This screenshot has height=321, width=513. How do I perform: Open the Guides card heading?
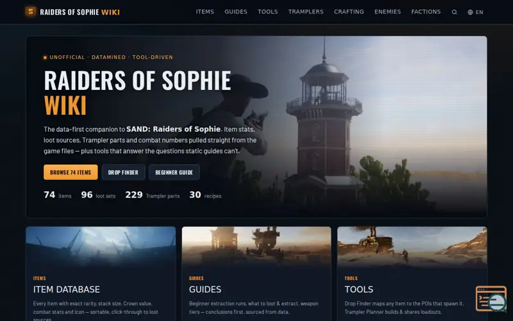(205, 290)
